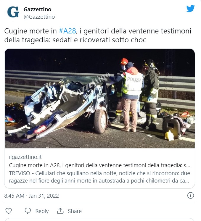Screen dimensions: 201x221
Task: Open the ilgazzettino.it domain link
Action: tap(25, 157)
